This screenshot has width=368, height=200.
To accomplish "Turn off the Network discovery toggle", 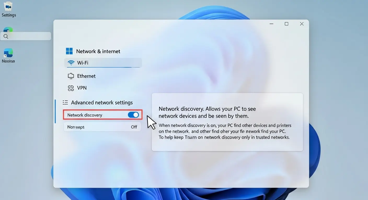I will [x=133, y=115].
